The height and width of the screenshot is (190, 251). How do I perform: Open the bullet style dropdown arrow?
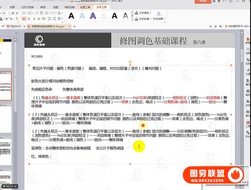click(x=27, y=13)
